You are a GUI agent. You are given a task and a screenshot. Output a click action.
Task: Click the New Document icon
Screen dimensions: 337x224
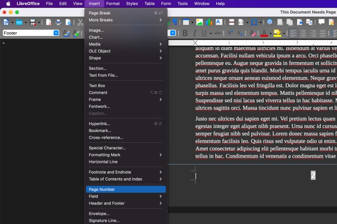6,22
